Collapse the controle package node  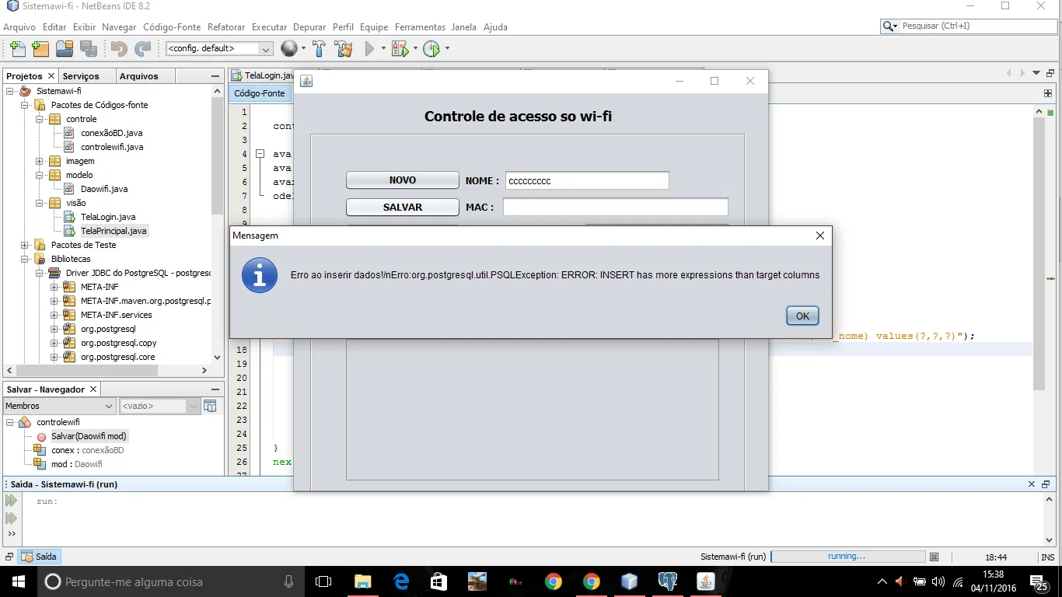click(40, 119)
